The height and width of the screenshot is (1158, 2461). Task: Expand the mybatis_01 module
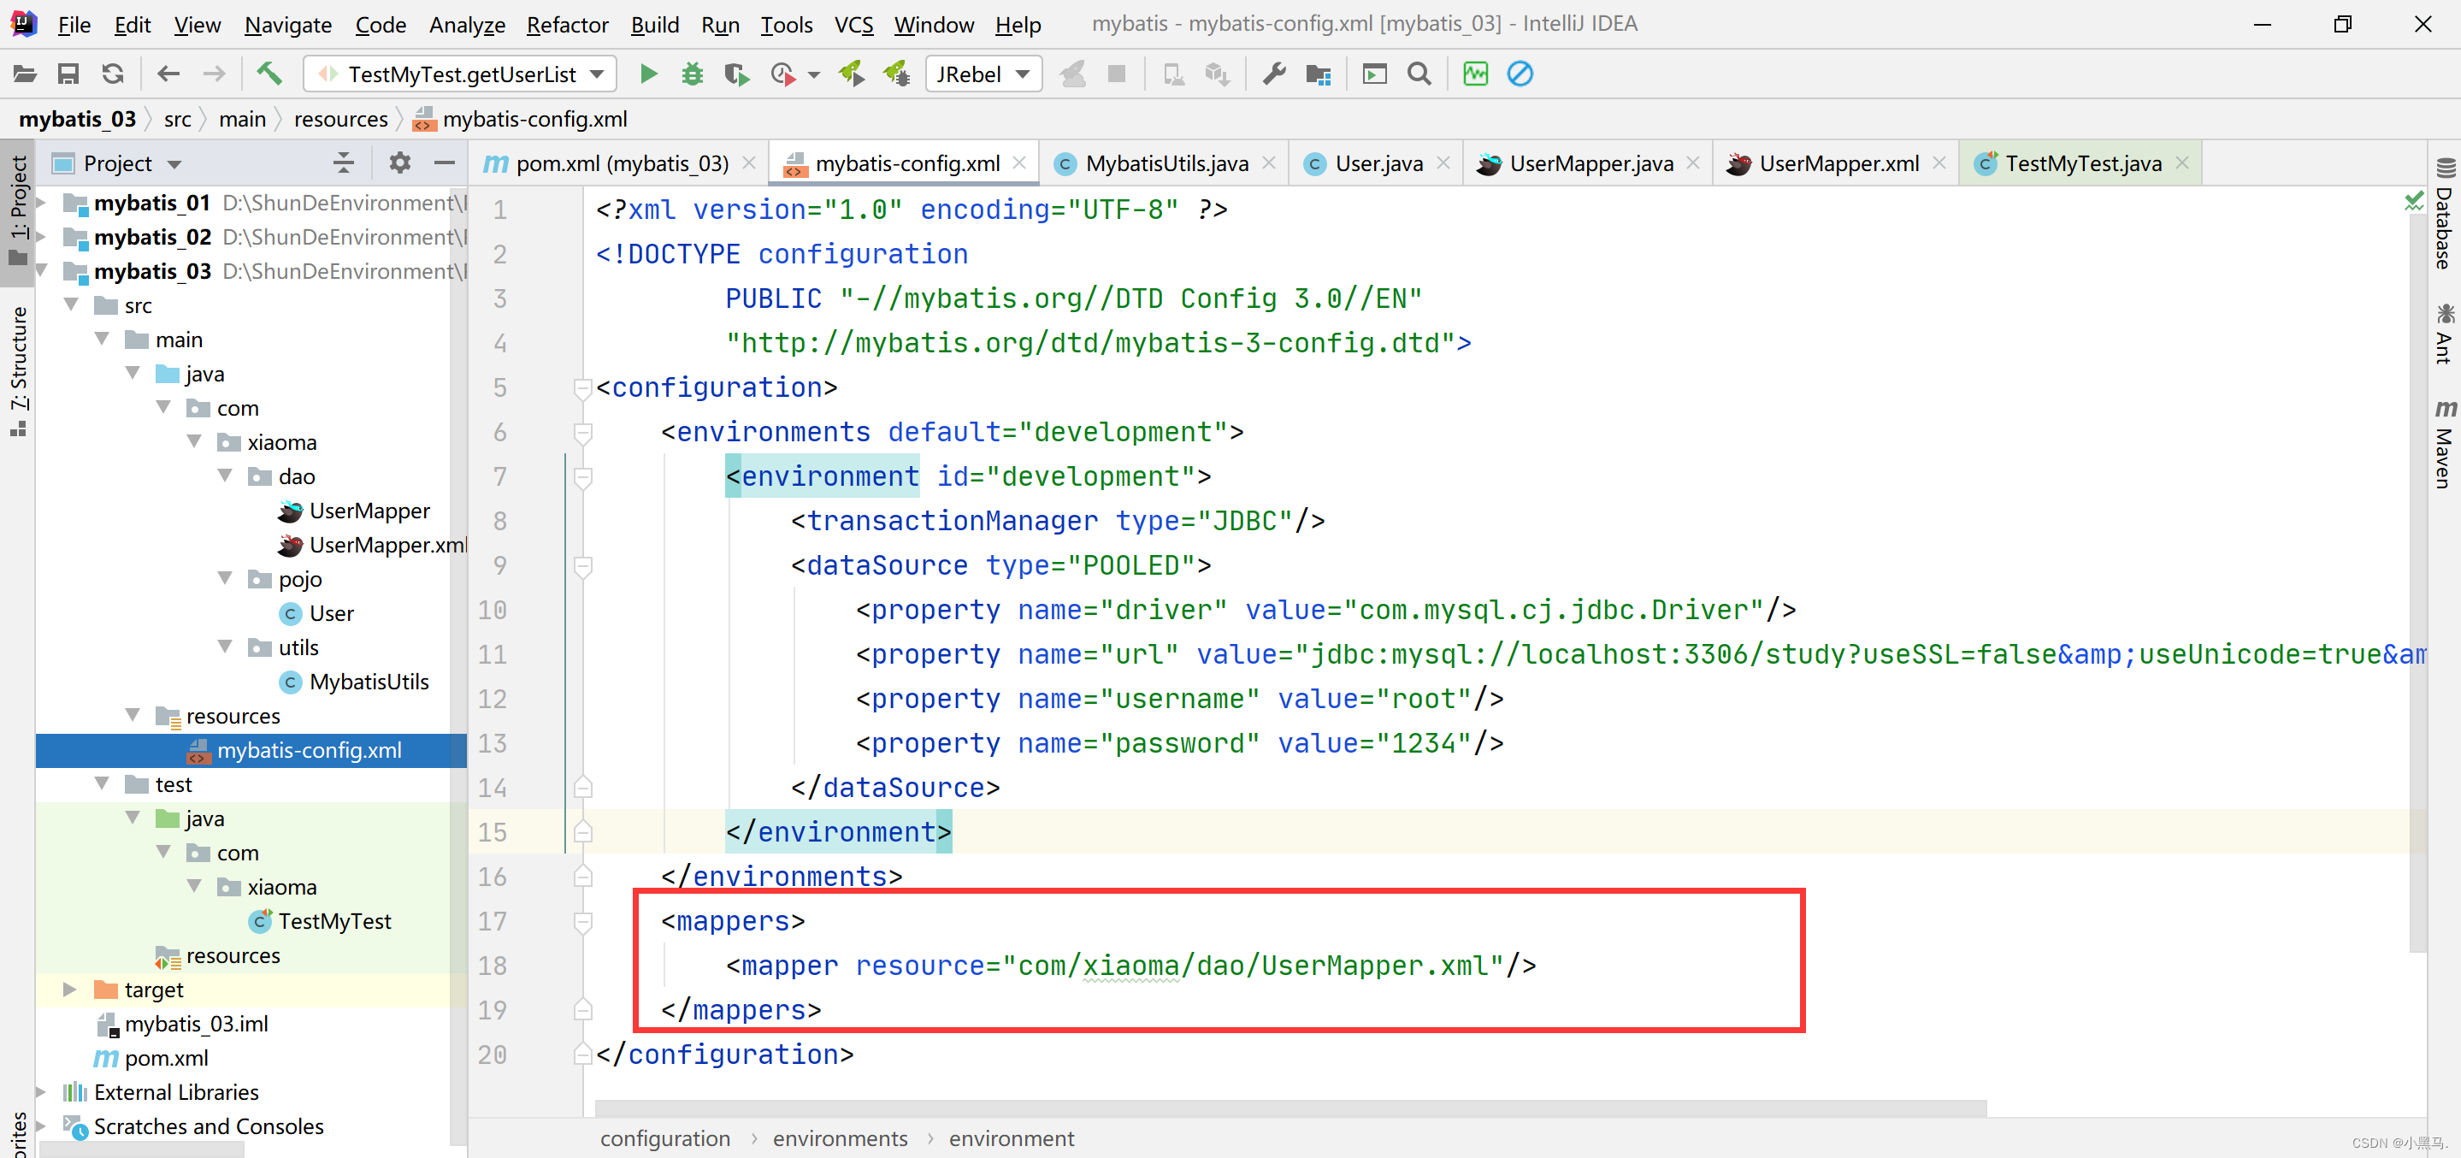(x=42, y=203)
